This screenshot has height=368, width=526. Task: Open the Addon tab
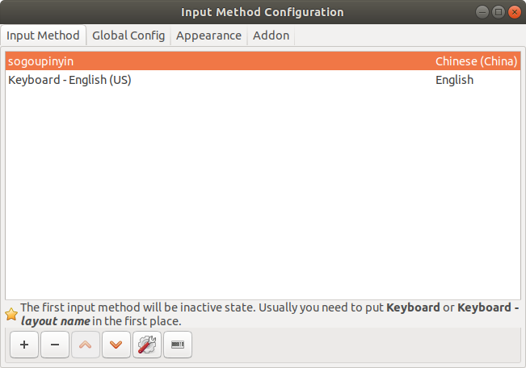(271, 36)
